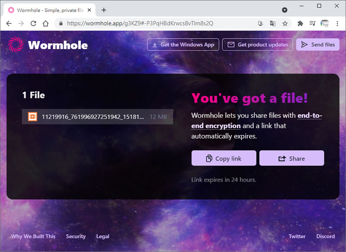346x252 pixels.
Task: Click Link expires in 24 hours text
Action: 224,180
